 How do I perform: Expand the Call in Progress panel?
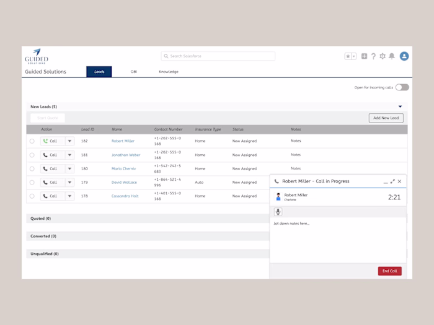pyautogui.click(x=392, y=181)
